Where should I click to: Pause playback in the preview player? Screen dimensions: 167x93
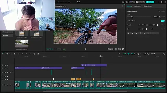tap(85, 49)
